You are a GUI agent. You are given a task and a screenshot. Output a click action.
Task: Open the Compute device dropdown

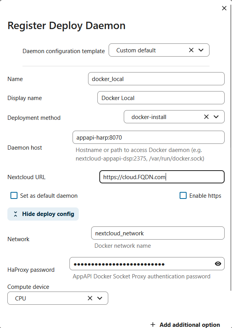pos(100,298)
